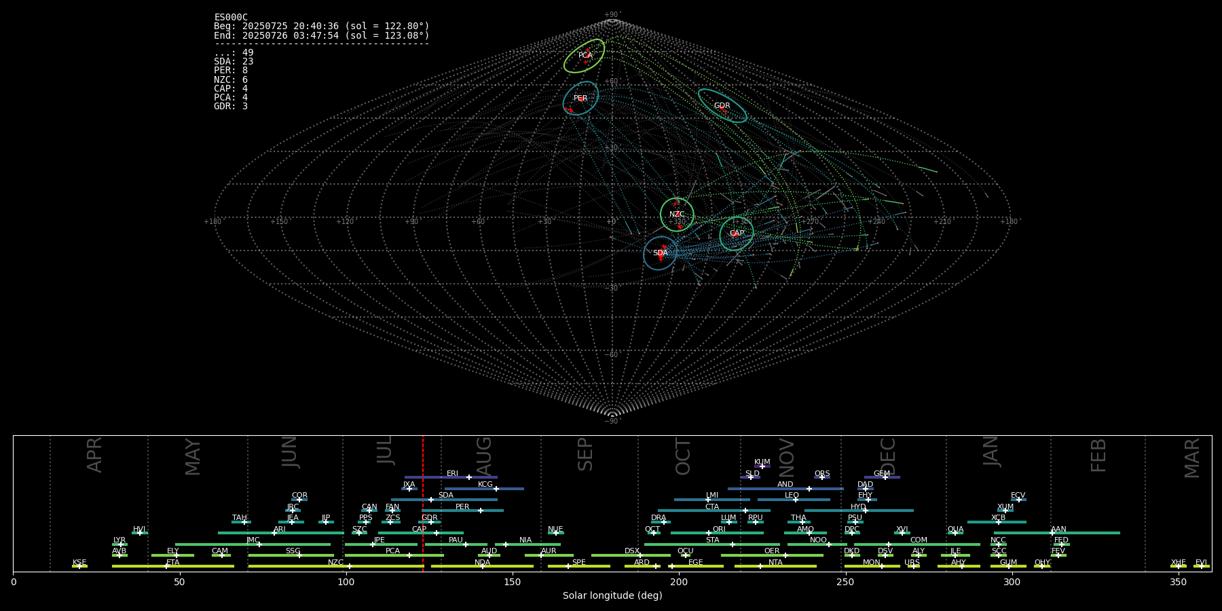Image resolution: width=1222 pixels, height=611 pixels.
Task: Click the COM shower label in timeline
Action: [x=919, y=540]
